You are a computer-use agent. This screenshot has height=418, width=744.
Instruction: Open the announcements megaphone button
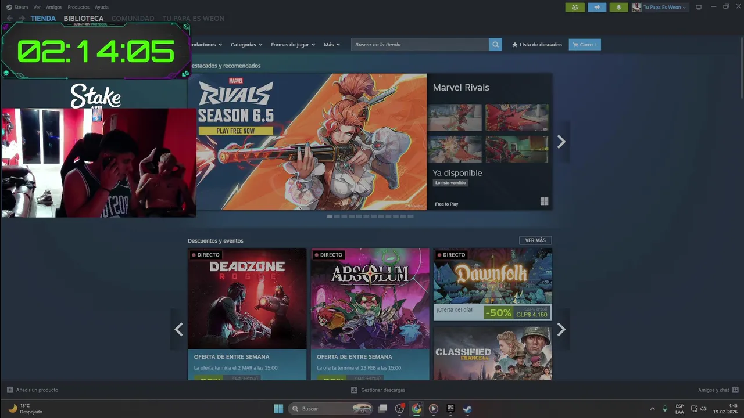pos(597,7)
